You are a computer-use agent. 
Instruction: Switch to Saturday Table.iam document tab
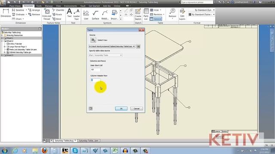click(89, 141)
